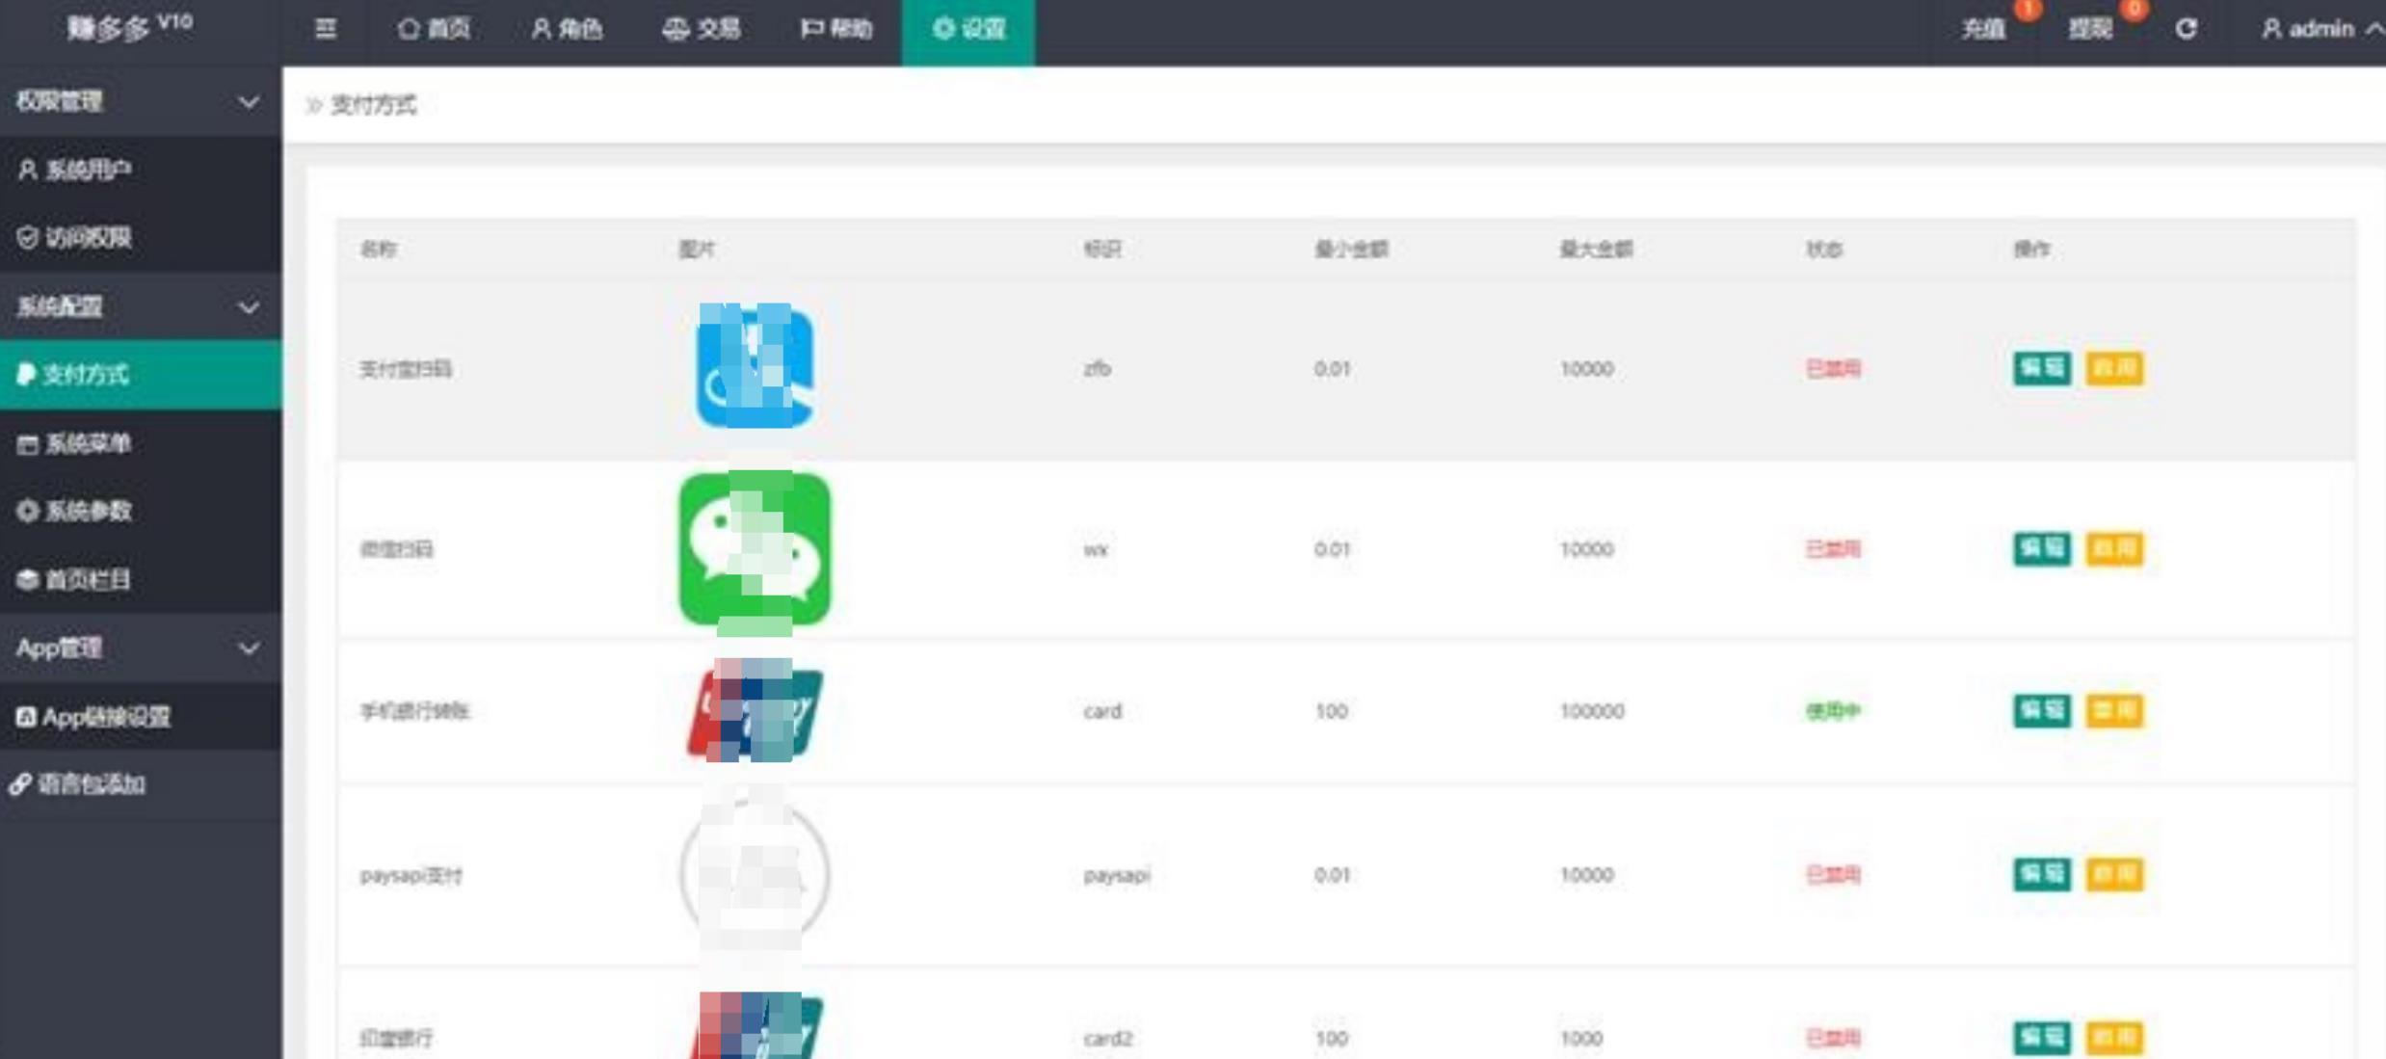
Task: Click the 最小金额 column header
Action: coord(1351,249)
